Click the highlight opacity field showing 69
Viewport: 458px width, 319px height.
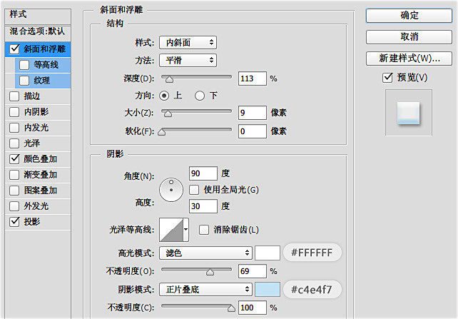(x=253, y=271)
